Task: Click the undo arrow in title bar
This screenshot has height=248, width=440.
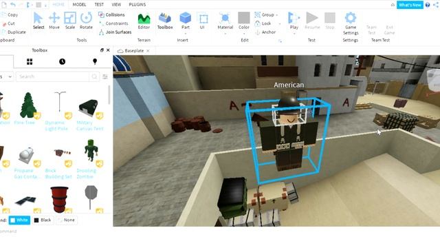Action: [13, 5]
